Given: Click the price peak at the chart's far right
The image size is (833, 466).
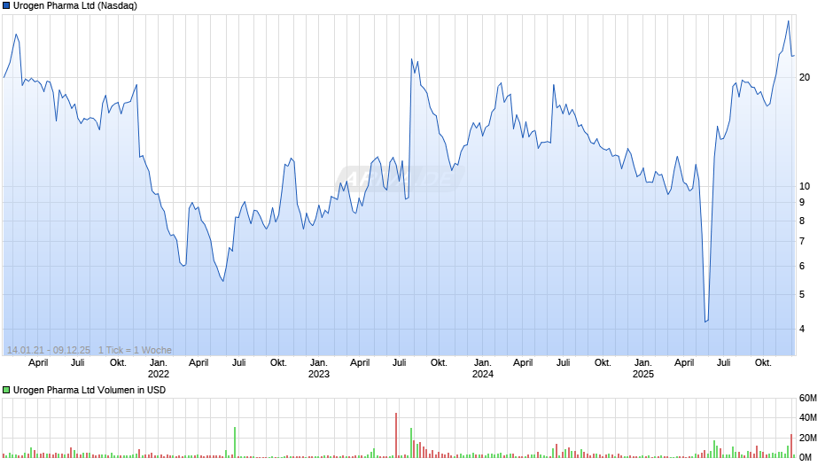Looking at the screenshot, I should [x=789, y=21].
